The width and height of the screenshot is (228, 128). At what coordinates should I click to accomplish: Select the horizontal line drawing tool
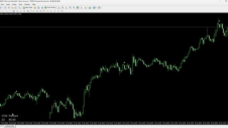pos(6,11)
